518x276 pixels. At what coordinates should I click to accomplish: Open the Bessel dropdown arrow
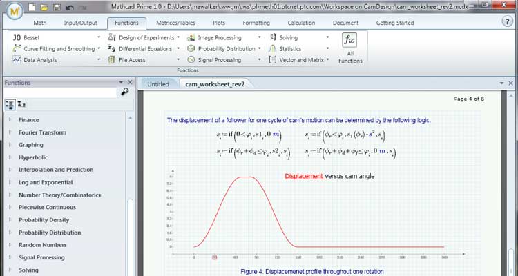pos(99,37)
